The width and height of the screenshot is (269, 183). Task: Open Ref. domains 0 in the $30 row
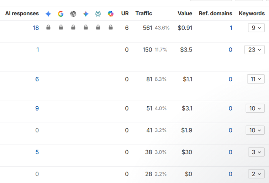(x=231, y=152)
